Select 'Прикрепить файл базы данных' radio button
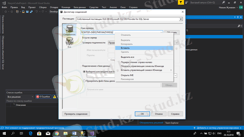The width and height of the screenshot is (244, 137). (x=84, y=81)
